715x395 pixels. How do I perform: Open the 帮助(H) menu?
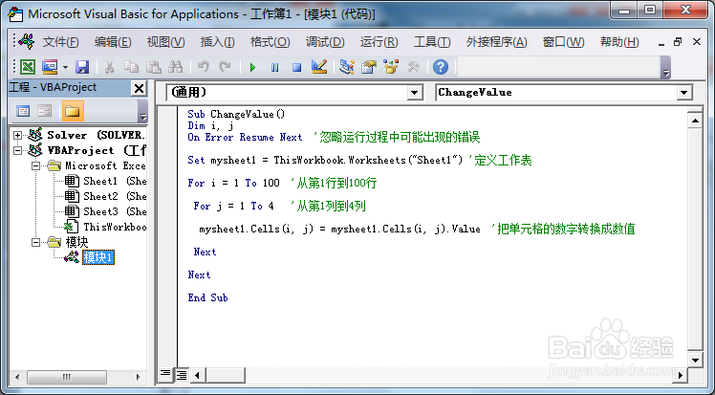click(619, 42)
